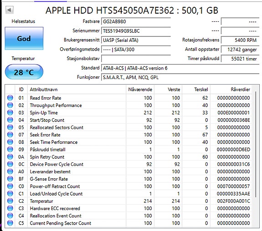The width and height of the screenshot is (262, 231).
Task: Select the Device Power Cycle Count name
Action: [57, 164]
